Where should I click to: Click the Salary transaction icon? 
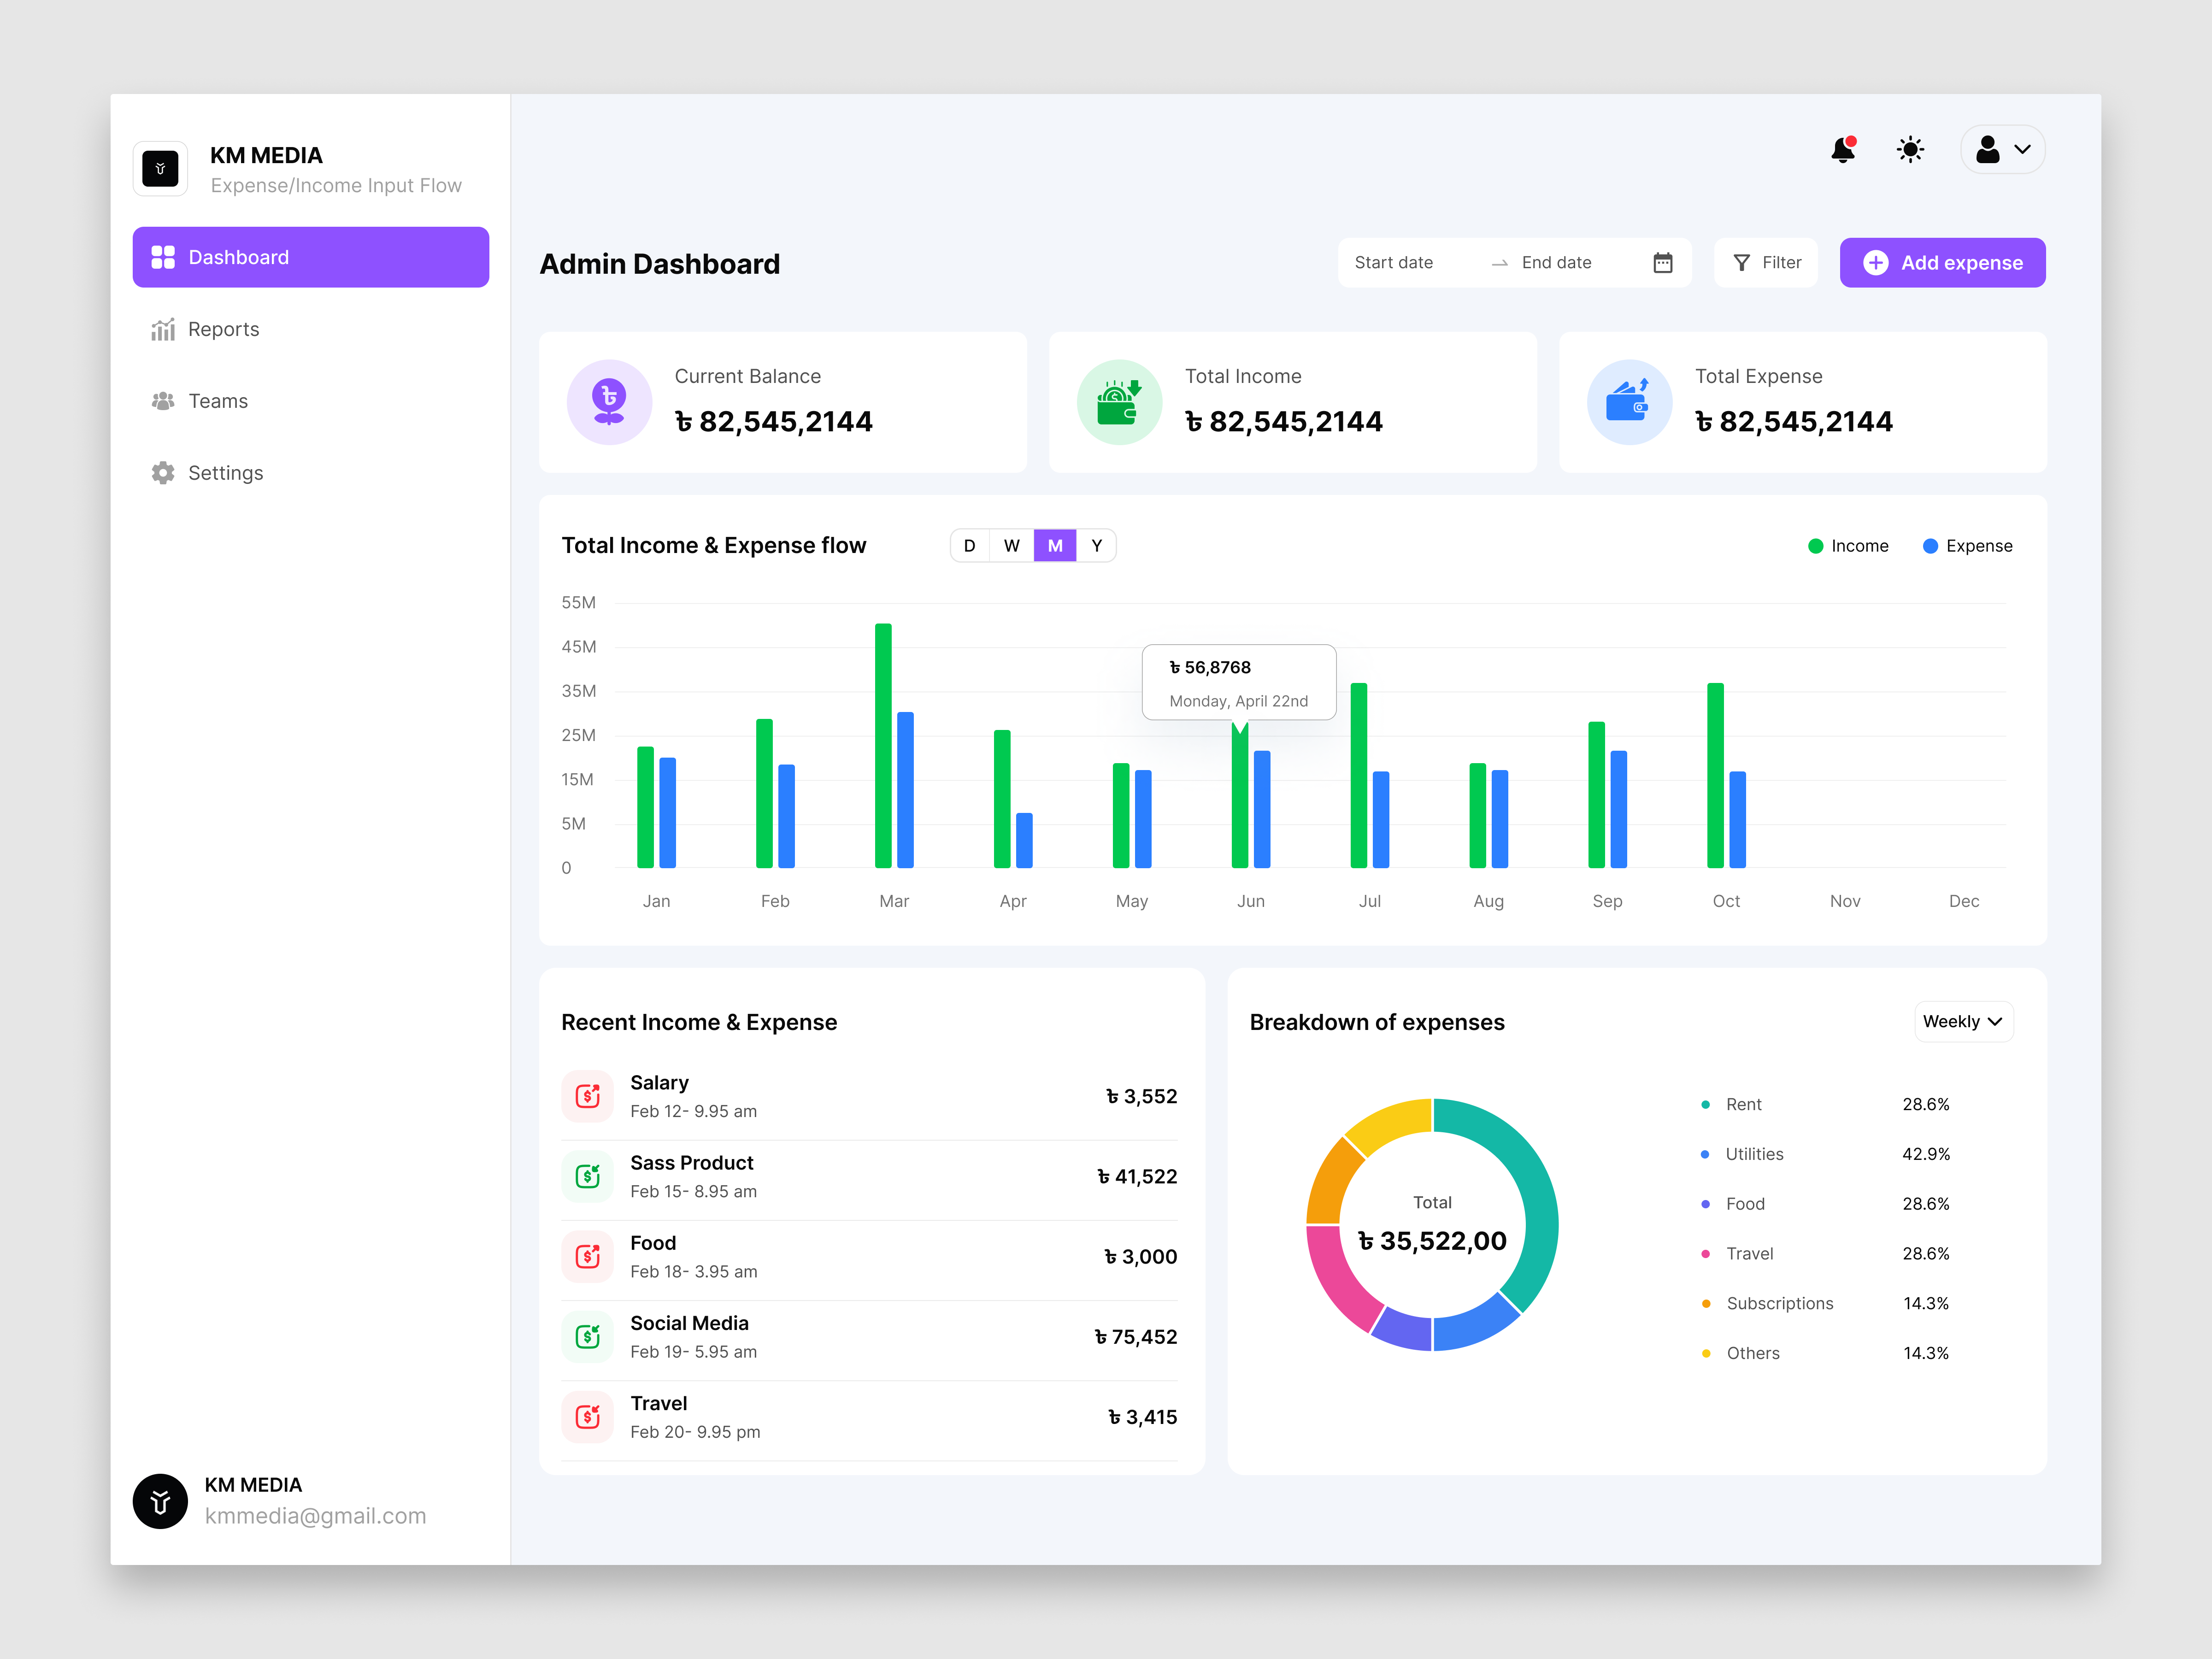[x=588, y=1096]
